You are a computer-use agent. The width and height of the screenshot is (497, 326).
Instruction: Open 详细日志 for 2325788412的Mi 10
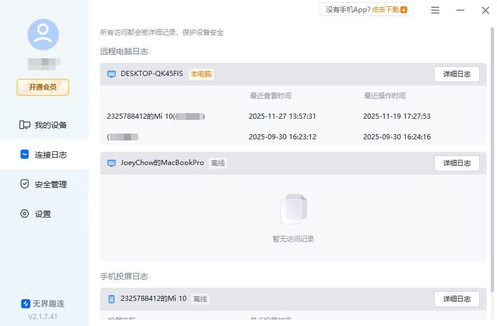coord(457,299)
